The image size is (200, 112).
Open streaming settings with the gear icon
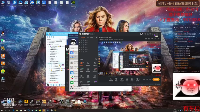[150, 79]
